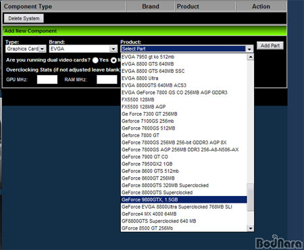Focus the RAM MHz input field
This screenshot has width=304, height=250.
[107, 80]
